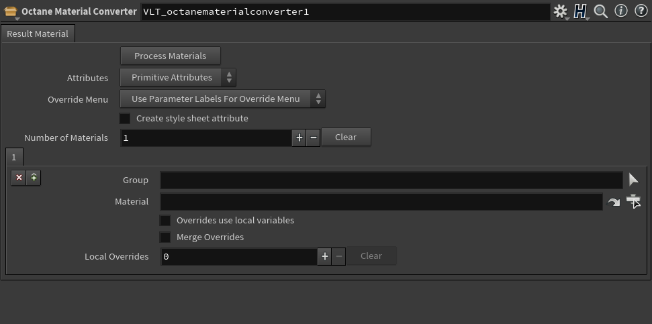
Task: Decrease Number of Materials with minus
Action: [313, 138]
